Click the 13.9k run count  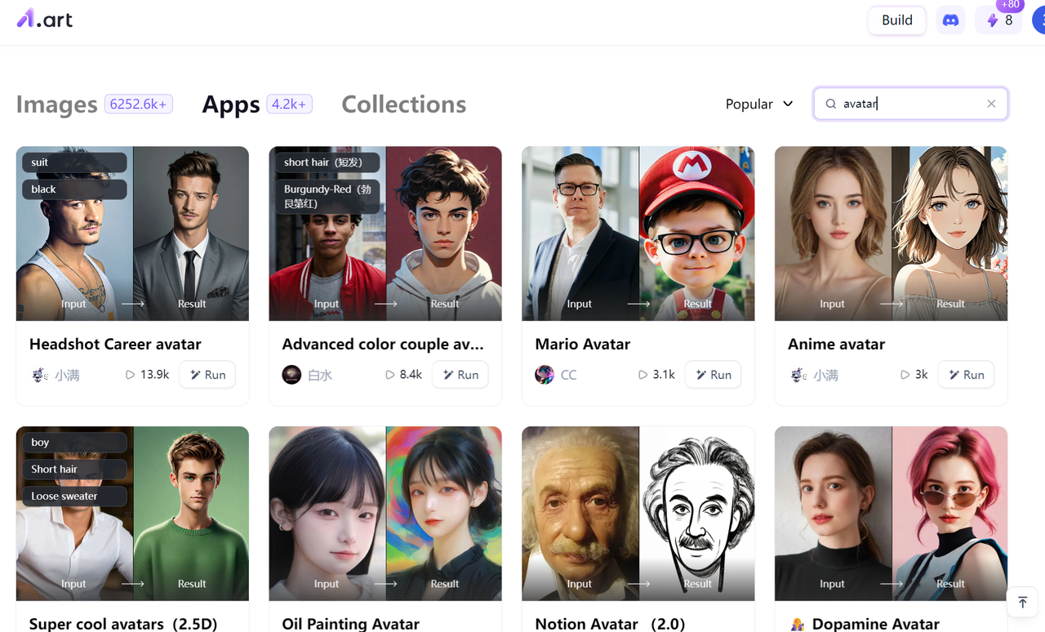pos(154,375)
